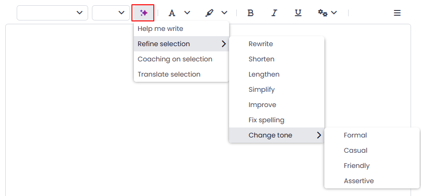Viewport: 421px width, 196px height.
Task: Open the second narrow toolbar dropdown
Action: pyautogui.click(x=111, y=12)
